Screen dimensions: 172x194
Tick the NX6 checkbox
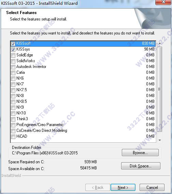coord(13,79)
